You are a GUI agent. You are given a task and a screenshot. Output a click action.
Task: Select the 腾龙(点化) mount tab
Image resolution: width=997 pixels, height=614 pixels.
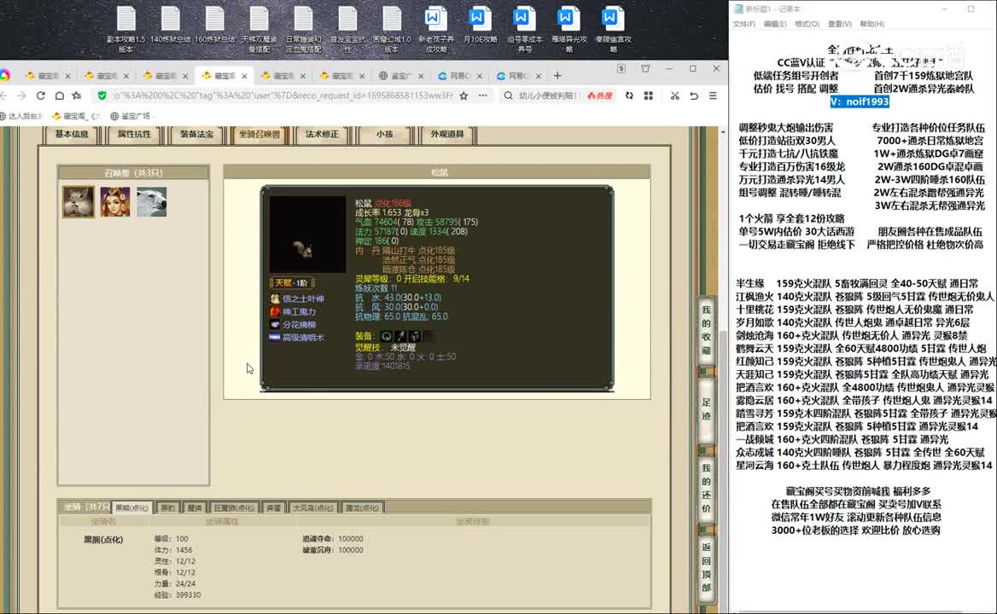click(x=363, y=507)
